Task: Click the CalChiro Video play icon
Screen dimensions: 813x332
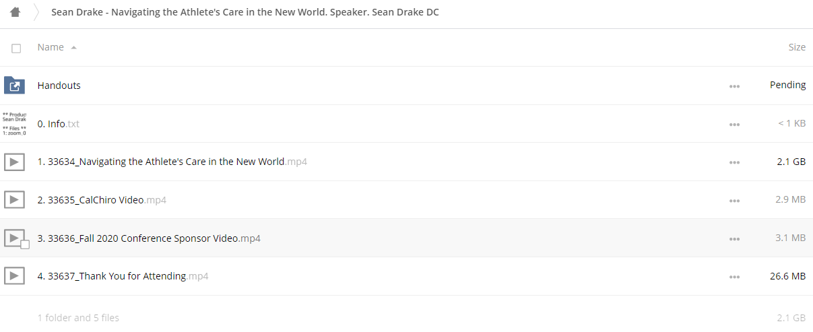Action: tap(14, 199)
